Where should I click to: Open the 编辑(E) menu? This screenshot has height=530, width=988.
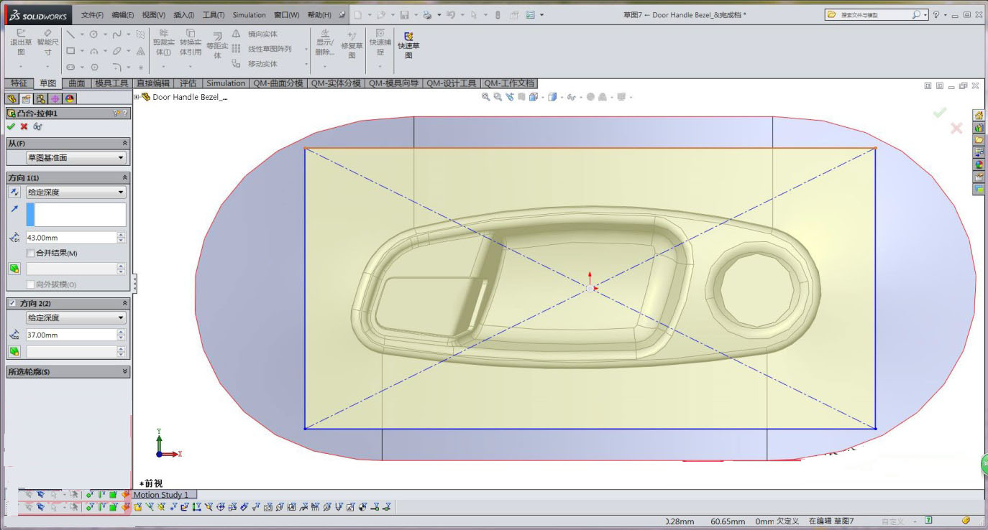tap(123, 14)
